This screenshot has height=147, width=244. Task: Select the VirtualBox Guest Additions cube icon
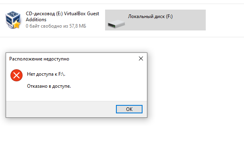pos(13,20)
